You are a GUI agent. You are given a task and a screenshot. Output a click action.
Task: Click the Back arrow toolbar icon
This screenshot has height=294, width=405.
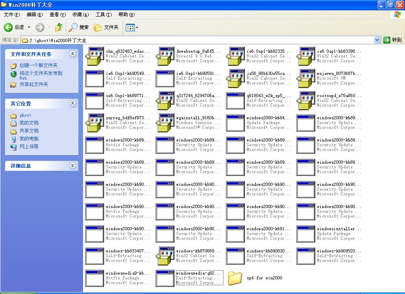(8, 27)
